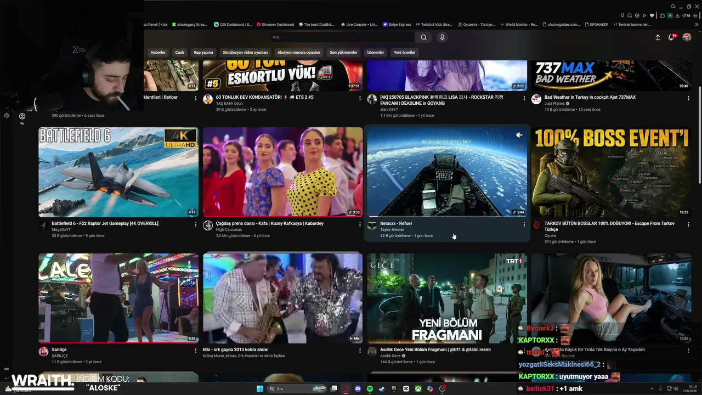Click the SARILIÇE channel avatar
The width and height of the screenshot is (702, 395).
point(43,352)
